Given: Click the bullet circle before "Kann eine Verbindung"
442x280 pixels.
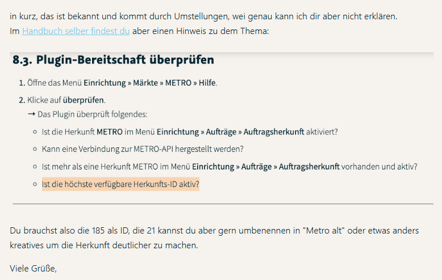Looking at the screenshot, I should (35, 149).
